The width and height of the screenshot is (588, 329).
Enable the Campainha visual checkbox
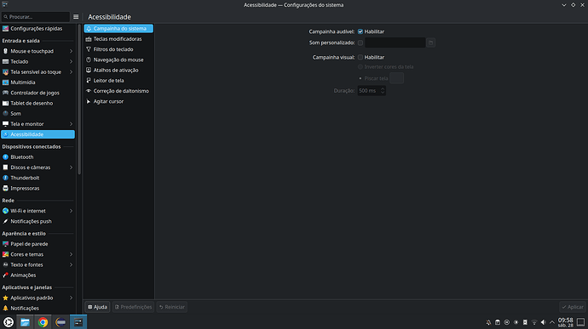(360, 57)
